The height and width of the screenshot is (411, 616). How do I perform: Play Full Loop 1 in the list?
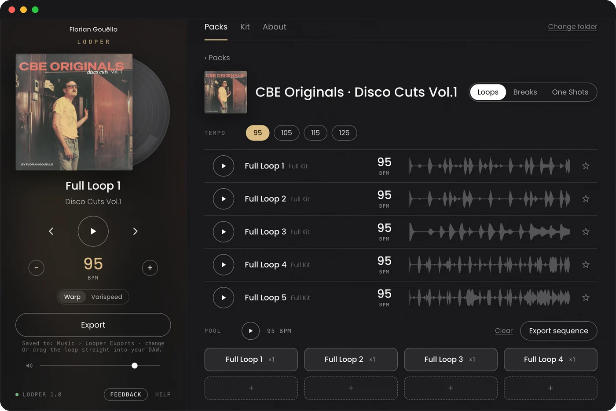224,166
